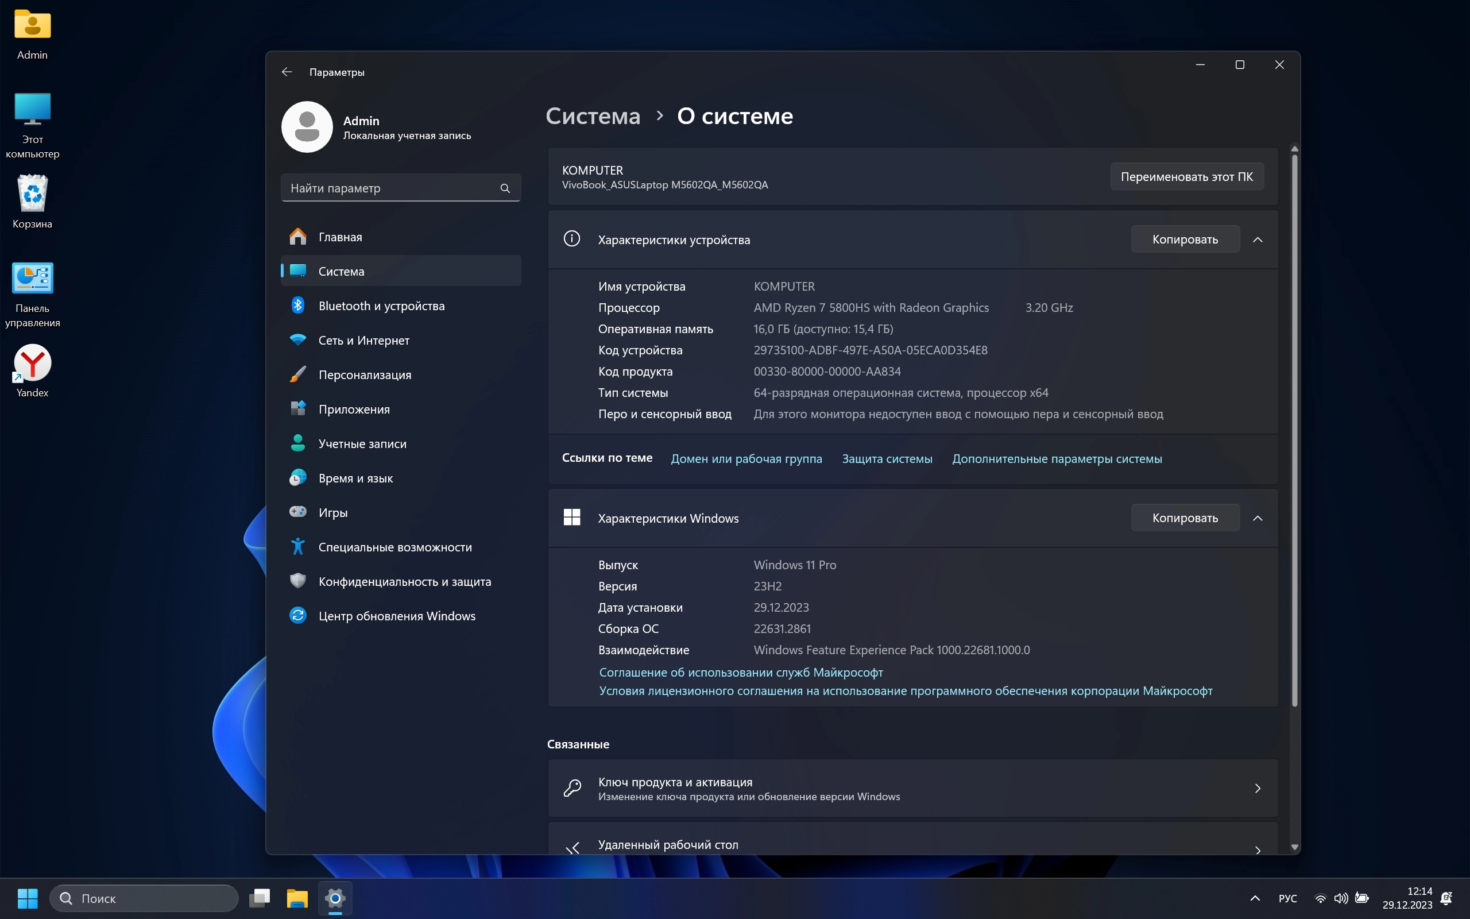The height and width of the screenshot is (919, 1470).
Task: Open Bluetooth и устройства settings section
Action: [381, 306]
